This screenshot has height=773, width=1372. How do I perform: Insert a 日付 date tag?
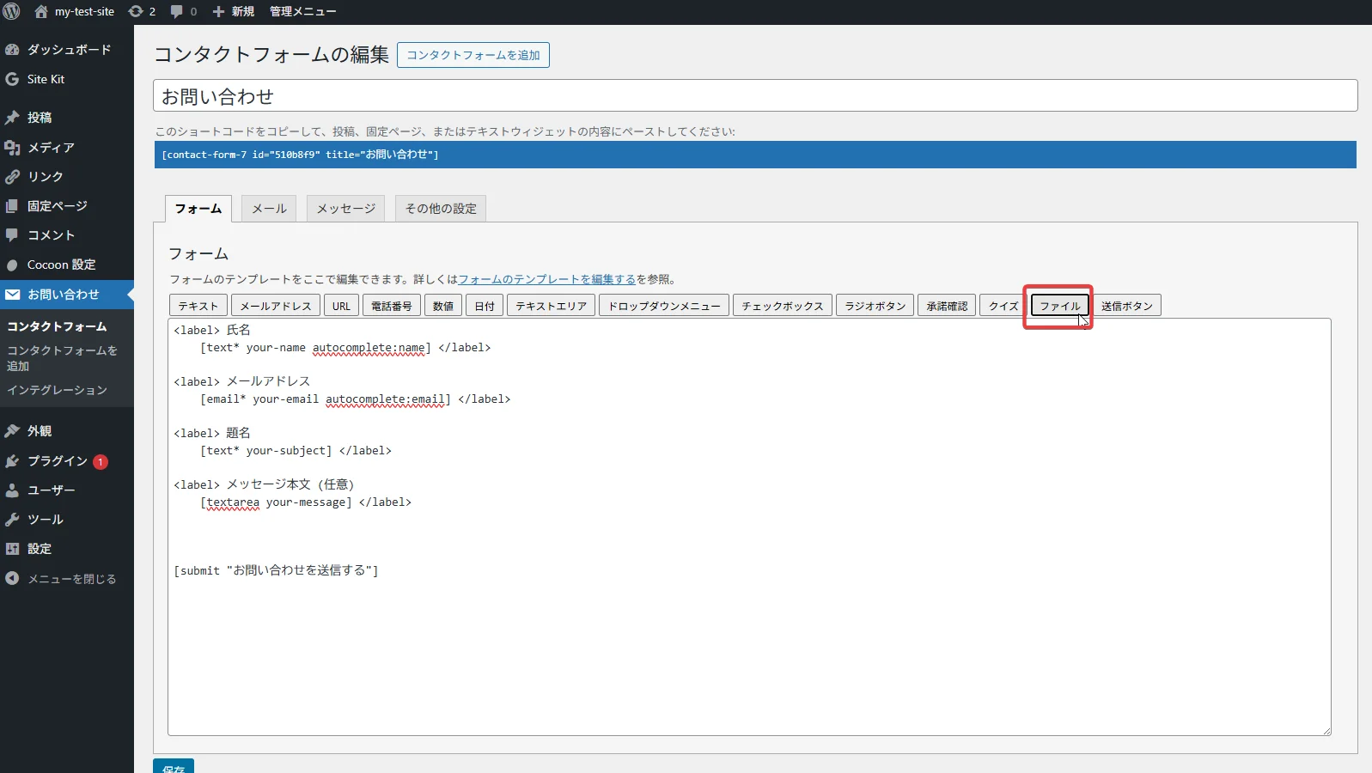point(485,306)
